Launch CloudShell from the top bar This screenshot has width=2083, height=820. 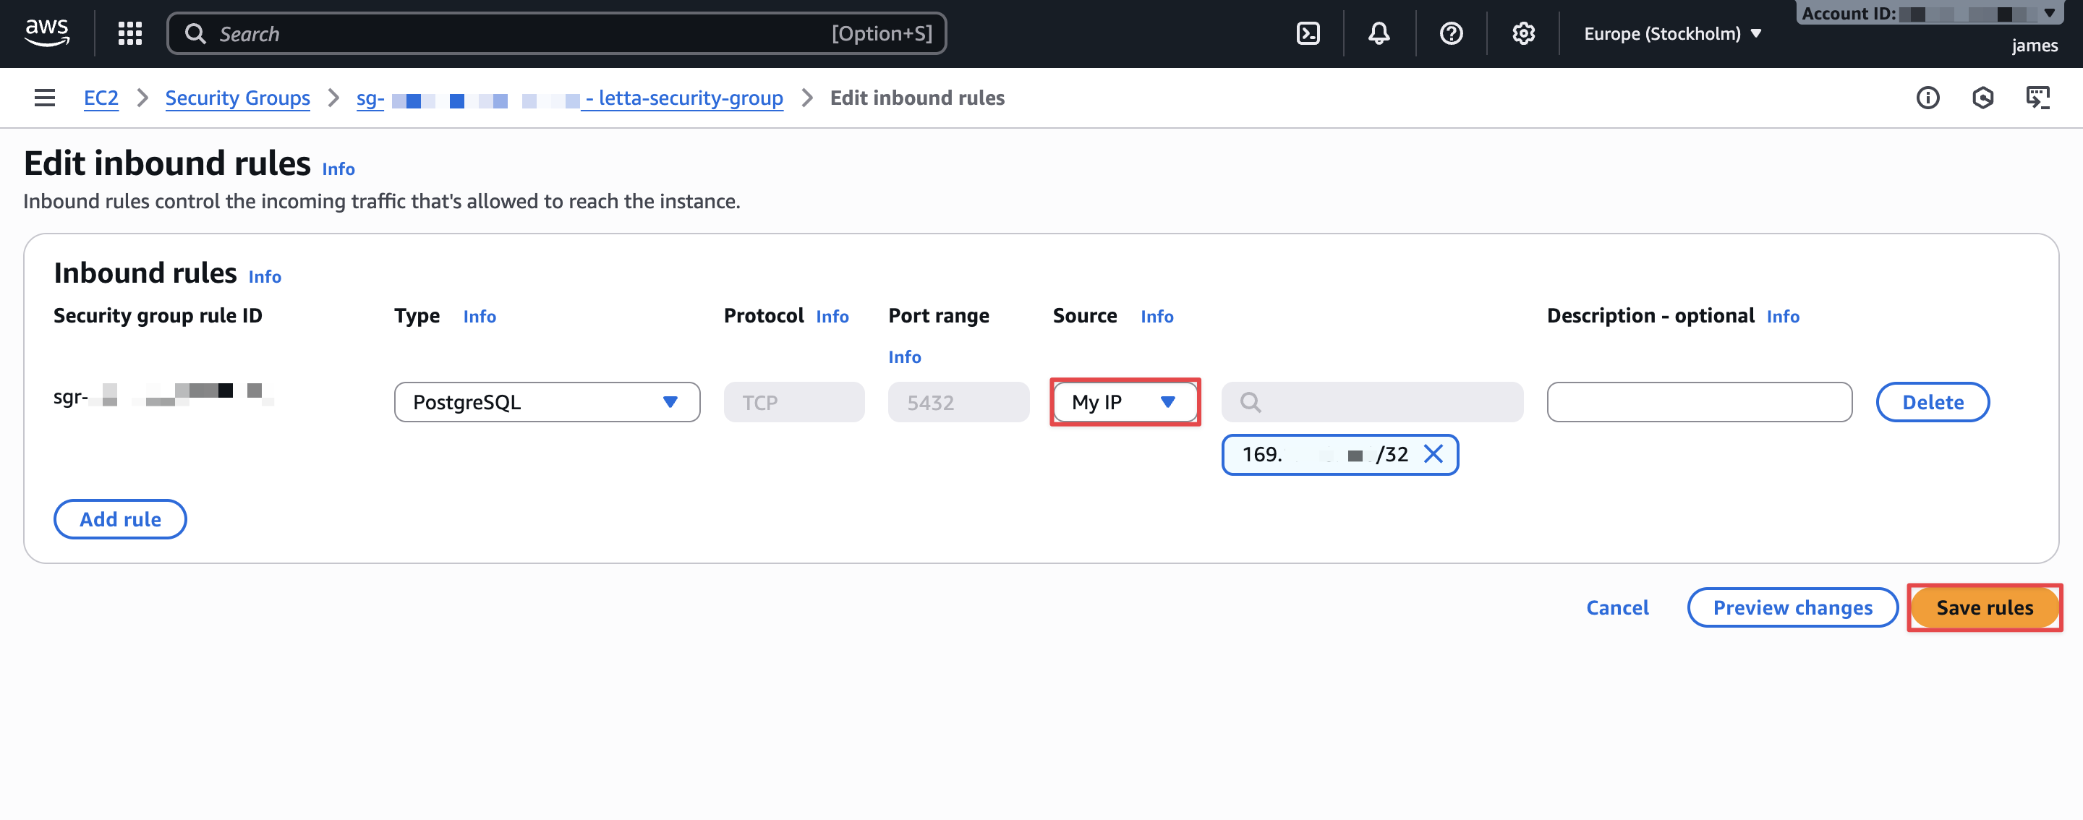(1308, 33)
